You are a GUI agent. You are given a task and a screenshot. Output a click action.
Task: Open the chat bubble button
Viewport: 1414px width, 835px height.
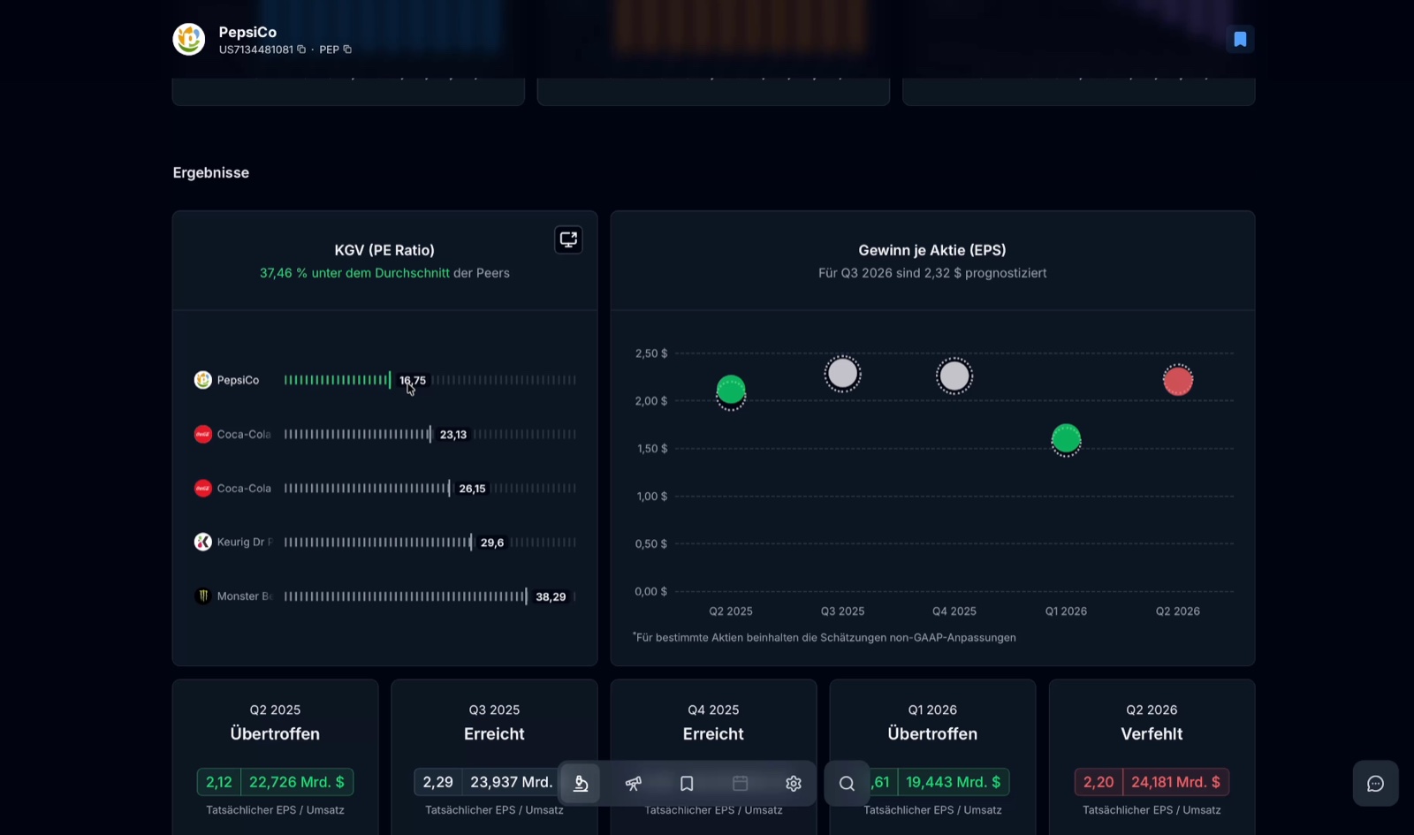[x=1375, y=784]
